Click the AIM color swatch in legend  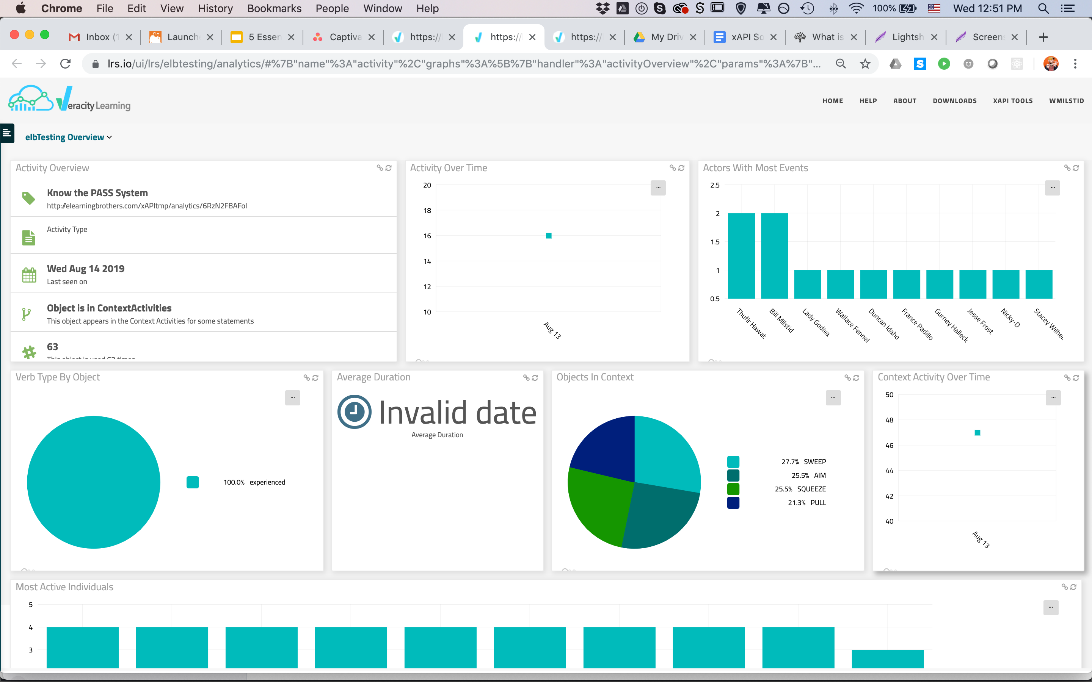pyautogui.click(x=733, y=476)
